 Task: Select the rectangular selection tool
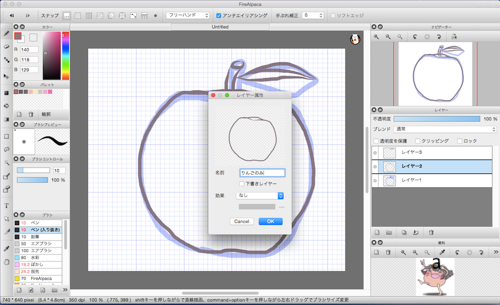pyautogui.click(x=6, y=136)
